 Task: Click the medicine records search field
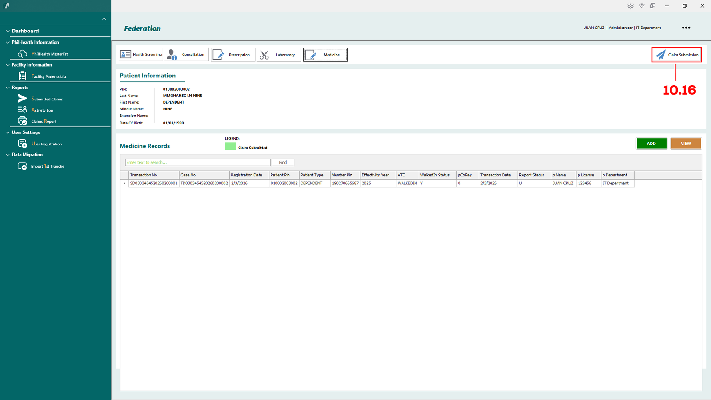pos(197,163)
